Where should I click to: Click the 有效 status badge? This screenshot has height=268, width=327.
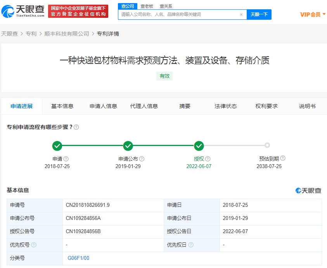164,76
